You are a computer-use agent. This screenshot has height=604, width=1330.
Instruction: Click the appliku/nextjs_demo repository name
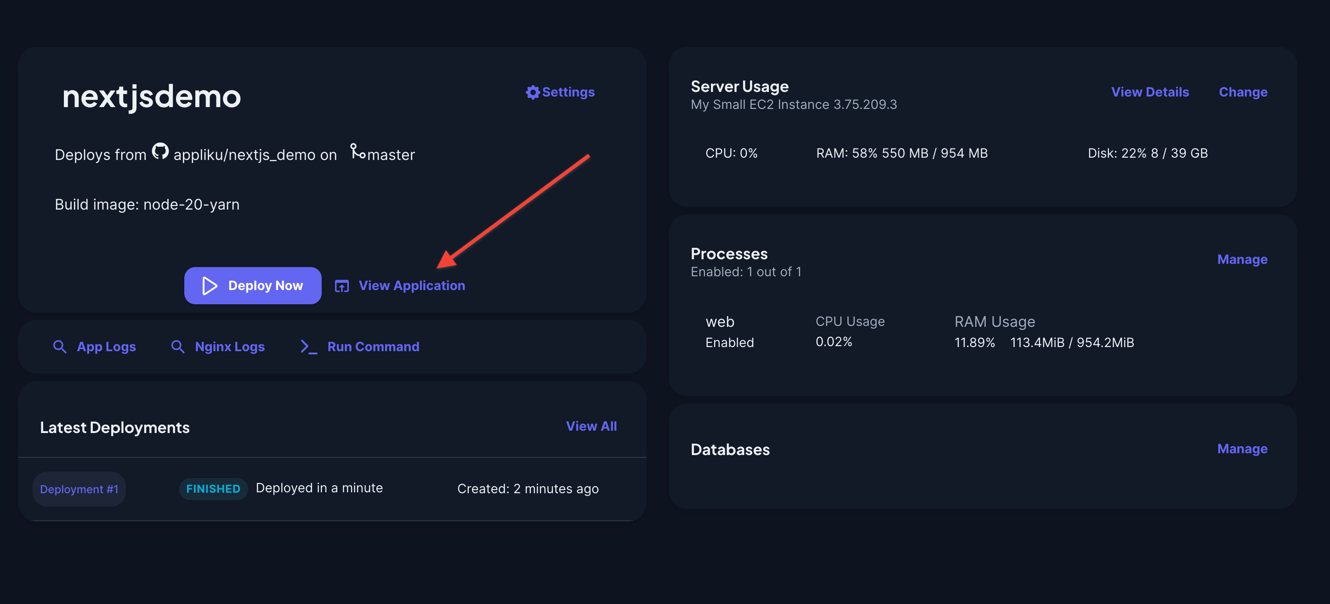coord(244,155)
